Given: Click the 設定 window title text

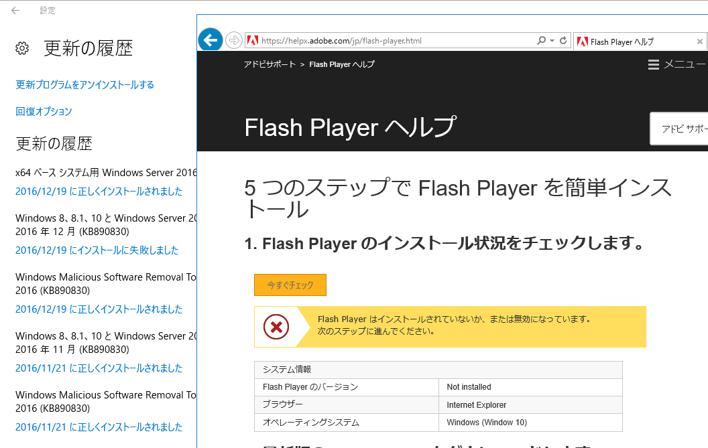Looking at the screenshot, I should point(48,10).
